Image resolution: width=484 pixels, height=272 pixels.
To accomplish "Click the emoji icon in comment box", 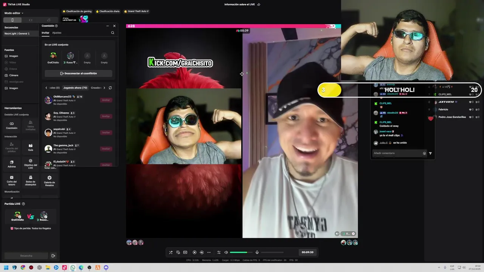I will [424, 153].
